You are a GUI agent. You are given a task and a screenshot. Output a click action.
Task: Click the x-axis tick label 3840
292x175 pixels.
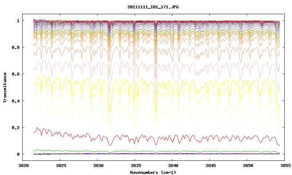pyautogui.click(x=173, y=166)
